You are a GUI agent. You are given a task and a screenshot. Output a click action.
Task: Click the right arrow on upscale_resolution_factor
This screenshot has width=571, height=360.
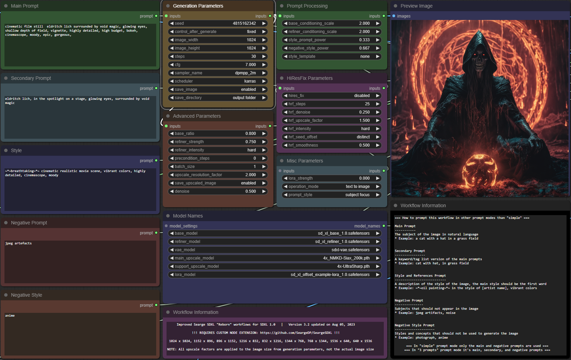coord(264,175)
